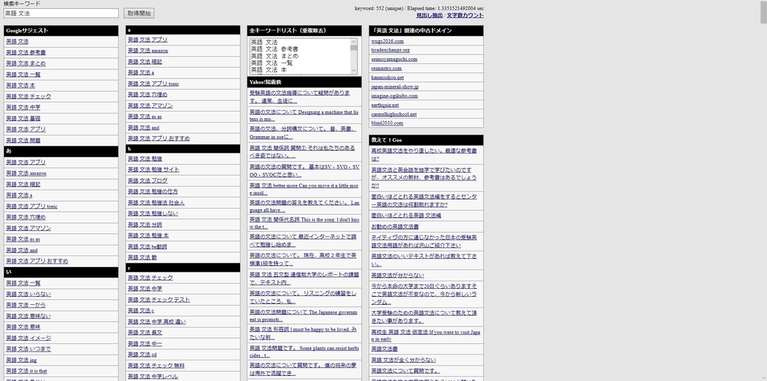Open Goo question 英語文法のいいテキストがあれば
The width and height of the screenshot is (767, 381).
424,260
